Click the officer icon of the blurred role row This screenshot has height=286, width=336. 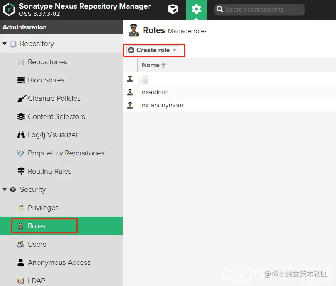130,79
